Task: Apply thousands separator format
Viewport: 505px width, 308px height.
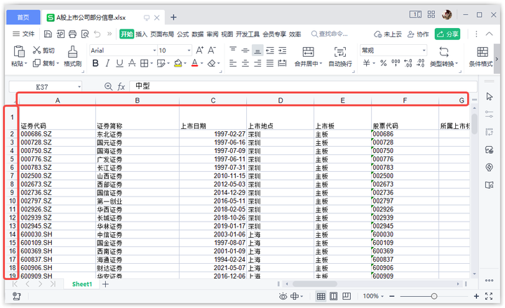Action: point(396,63)
